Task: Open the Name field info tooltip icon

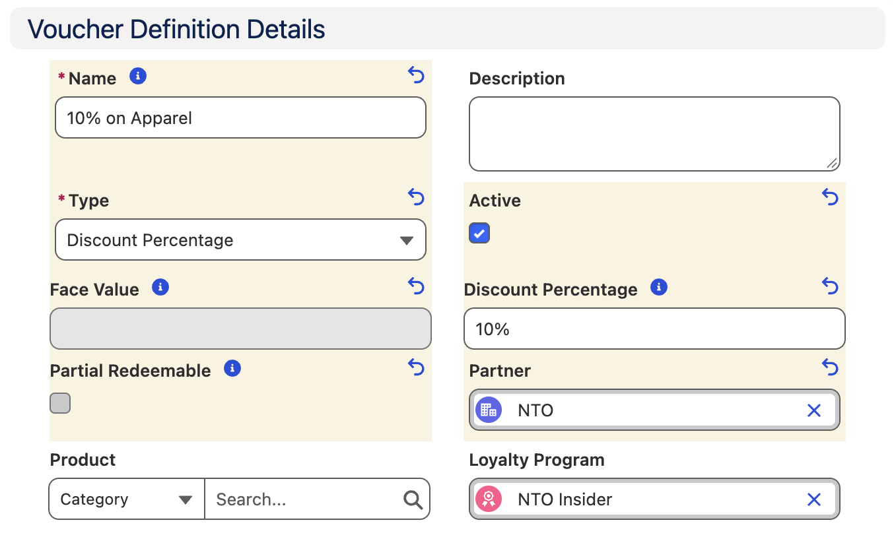Action: pos(137,76)
